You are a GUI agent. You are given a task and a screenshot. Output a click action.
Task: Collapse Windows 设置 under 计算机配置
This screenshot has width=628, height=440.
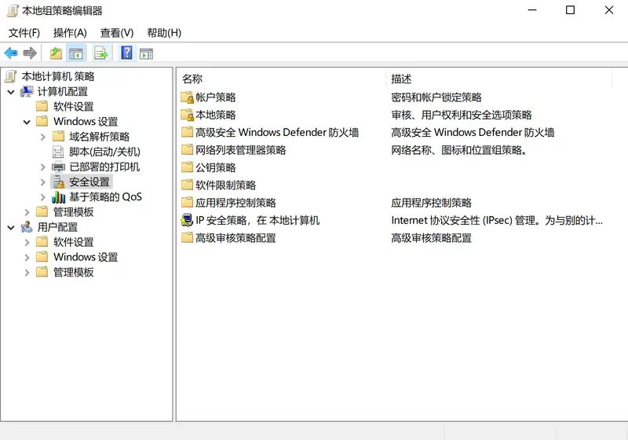click(x=27, y=122)
